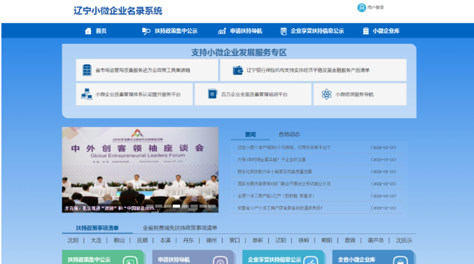Select city 沈阳
The height and width of the screenshot is (264, 474).
click(73, 240)
